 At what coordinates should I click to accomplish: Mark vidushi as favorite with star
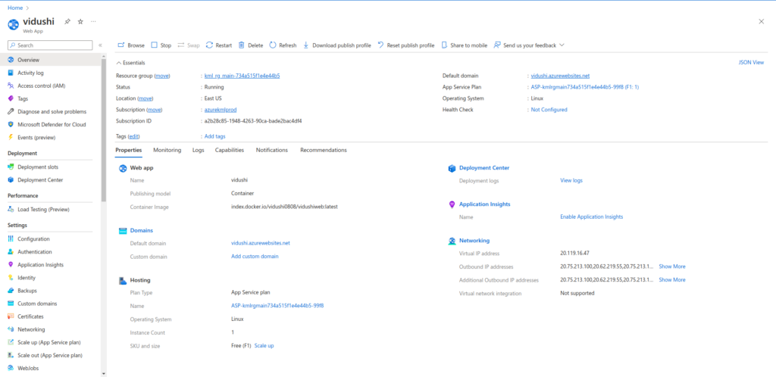click(80, 21)
